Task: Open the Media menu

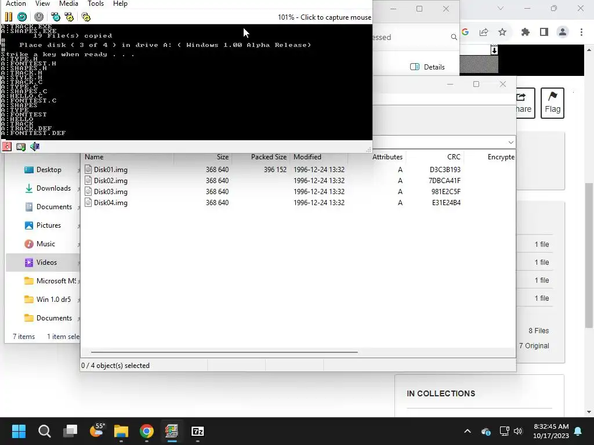Action: 68,3
